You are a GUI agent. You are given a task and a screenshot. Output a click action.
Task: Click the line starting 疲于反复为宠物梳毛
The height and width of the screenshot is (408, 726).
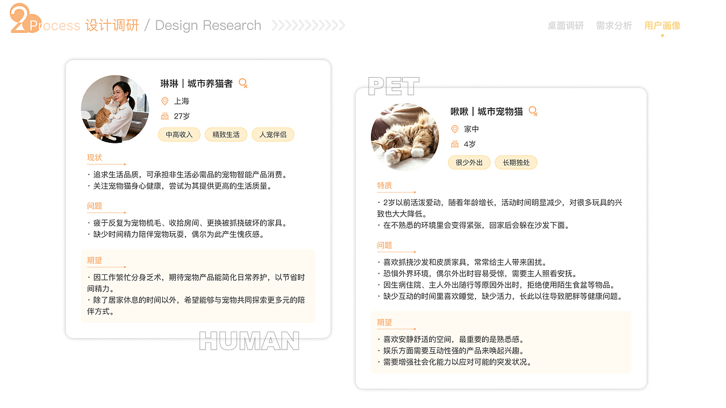coord(188,223)
